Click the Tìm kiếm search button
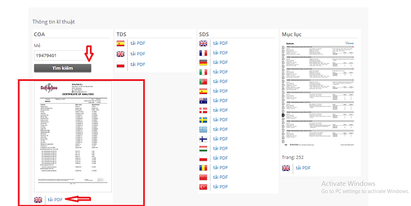 [x=62, y=68]
